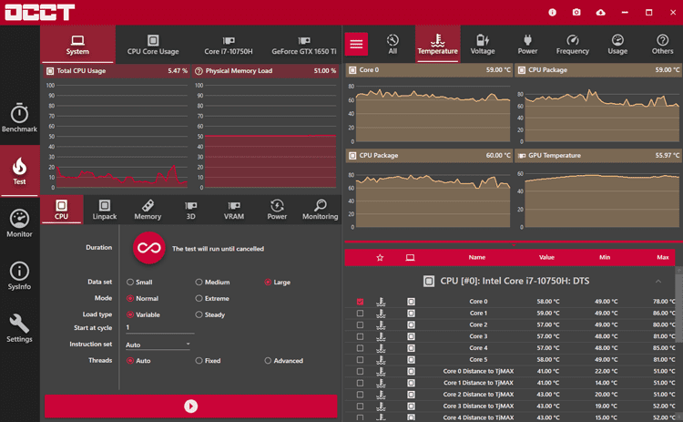Open the SysInfo section in sidebar
Screen dimensions: 683x422
pos(20,276)
